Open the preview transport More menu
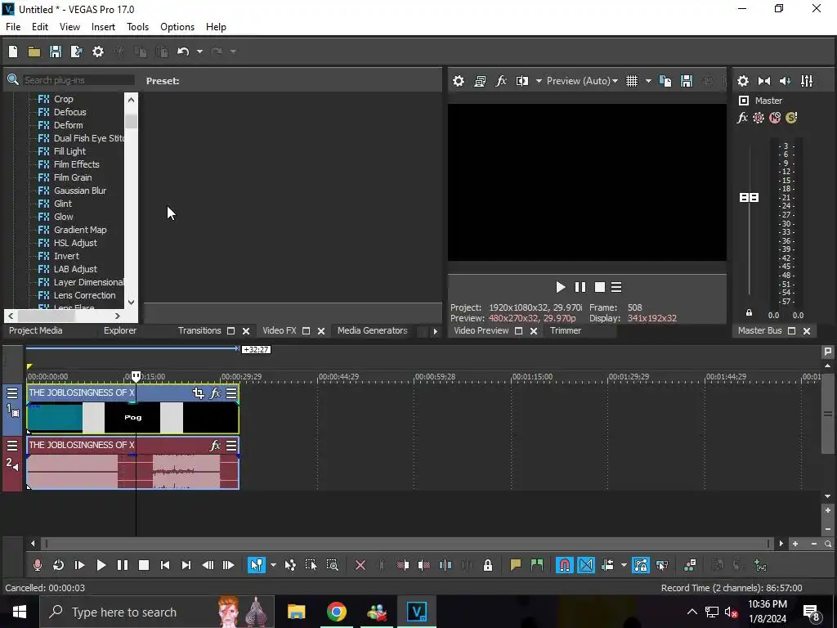 click(x=616, y=287)
